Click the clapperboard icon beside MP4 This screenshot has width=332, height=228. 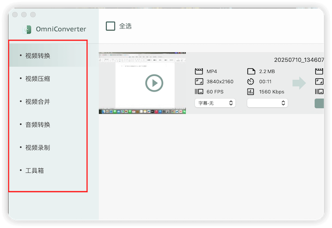click(x=199, y=71)
